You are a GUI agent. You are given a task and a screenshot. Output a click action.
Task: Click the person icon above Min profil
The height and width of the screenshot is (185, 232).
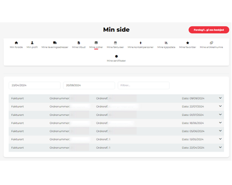32,43
